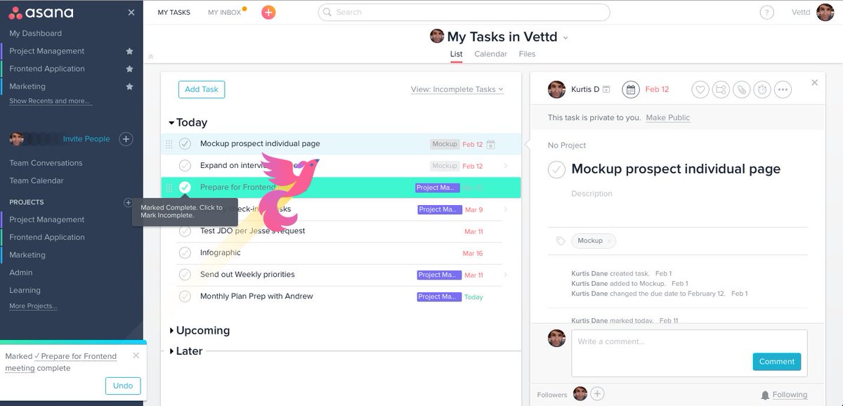Image resolution: width=843 pixels, height=406 pixels.
Task: Open My Dashboard in sidebar
Action: (35, 34)
